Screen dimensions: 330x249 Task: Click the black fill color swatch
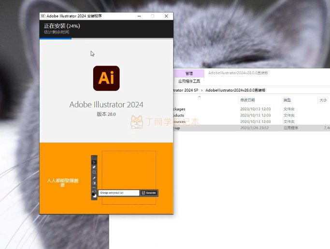93,194
